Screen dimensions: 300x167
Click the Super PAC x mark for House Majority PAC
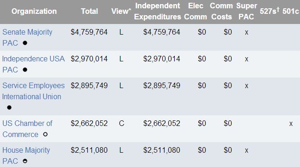pyautogui.click(x=247, y=150)
